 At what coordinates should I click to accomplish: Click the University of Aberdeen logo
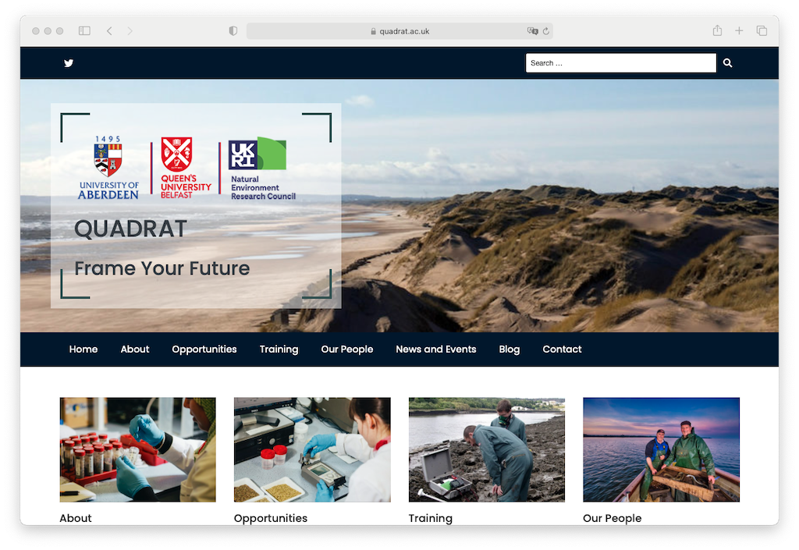point(108,168)
